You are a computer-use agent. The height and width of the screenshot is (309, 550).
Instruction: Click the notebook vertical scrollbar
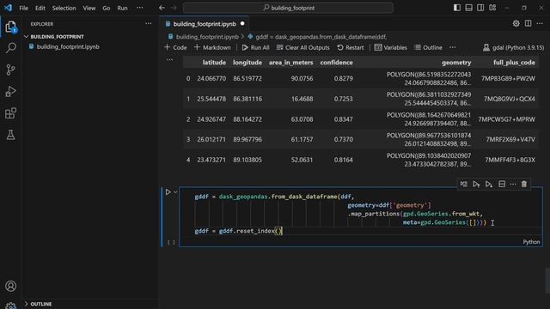(547, 281)
